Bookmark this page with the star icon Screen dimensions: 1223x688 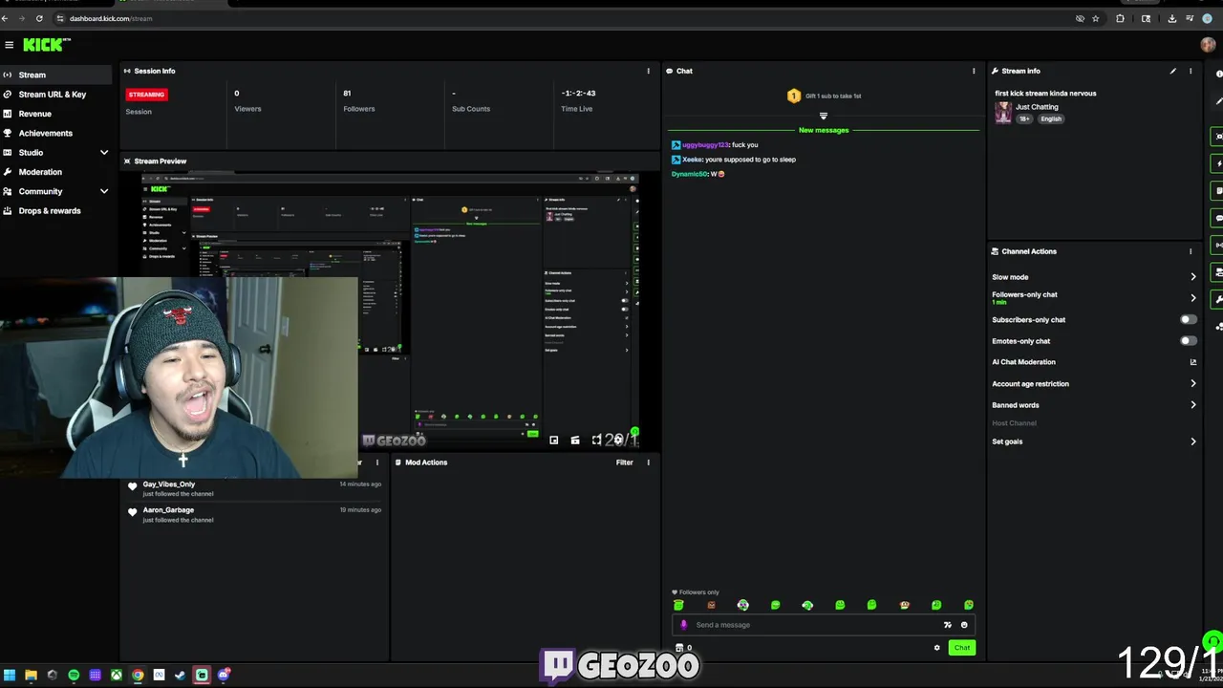pos(1096,18)
